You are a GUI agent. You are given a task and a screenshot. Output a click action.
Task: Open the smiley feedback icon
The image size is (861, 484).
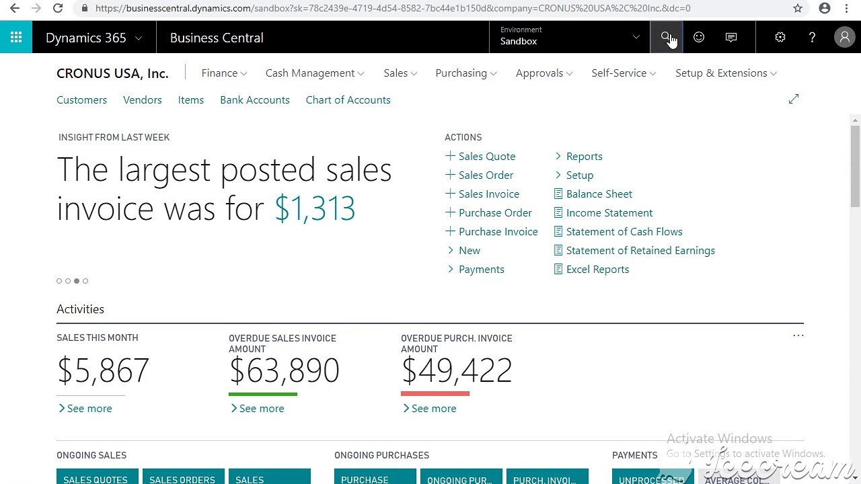(699, 38)
